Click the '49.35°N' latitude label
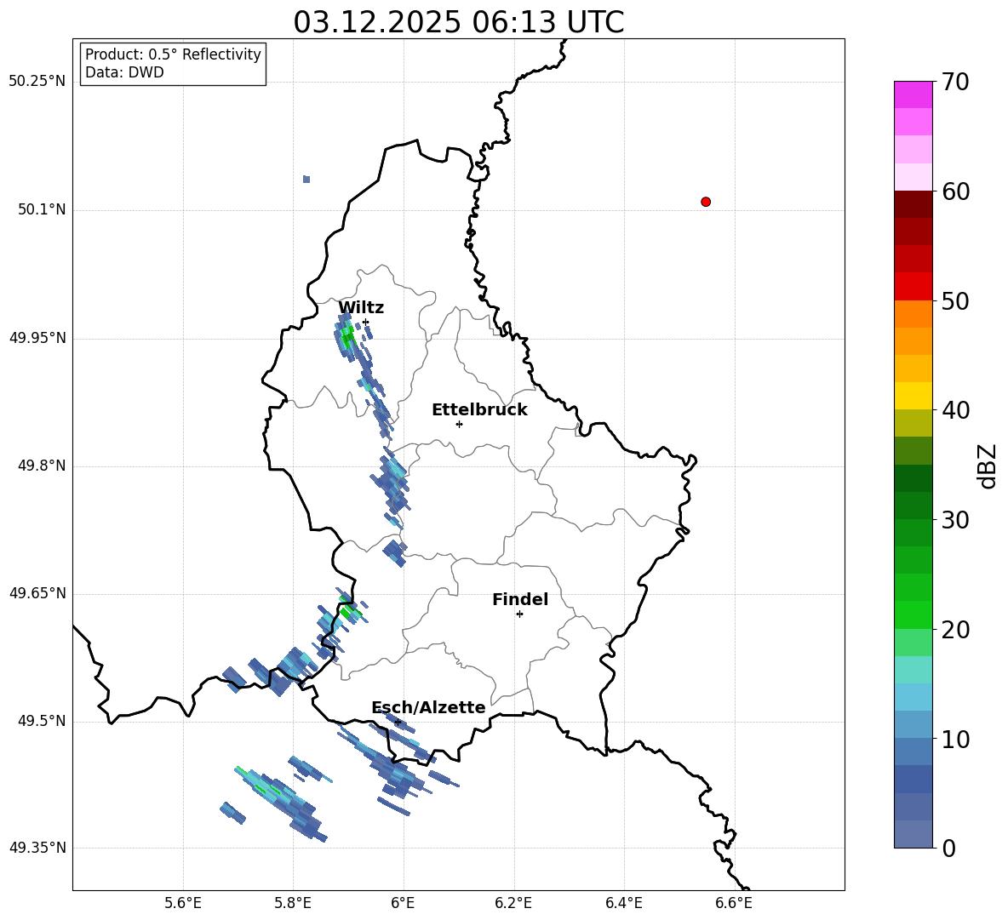The height and width of the screenshot is (920, 1008). [x=37, y=848]
